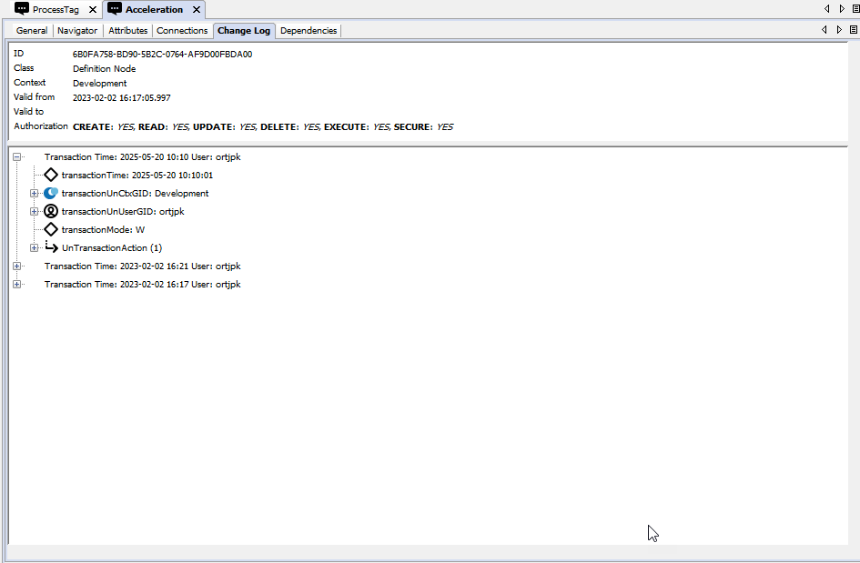This screenshot has height=563, width=860.
Task: Expand the UnTransactionAction (1) node
Action: point(34,247)
